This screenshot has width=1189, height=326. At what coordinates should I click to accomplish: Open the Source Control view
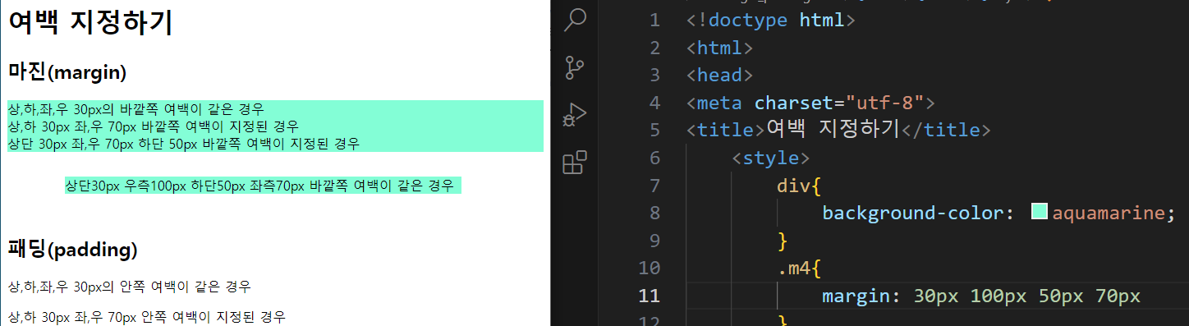575,67
